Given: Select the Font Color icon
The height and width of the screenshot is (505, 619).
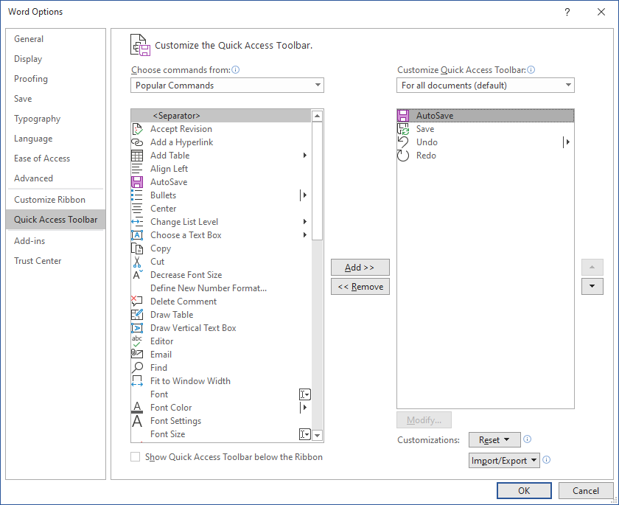Looking at the screenshot, I should pos(137,408).
